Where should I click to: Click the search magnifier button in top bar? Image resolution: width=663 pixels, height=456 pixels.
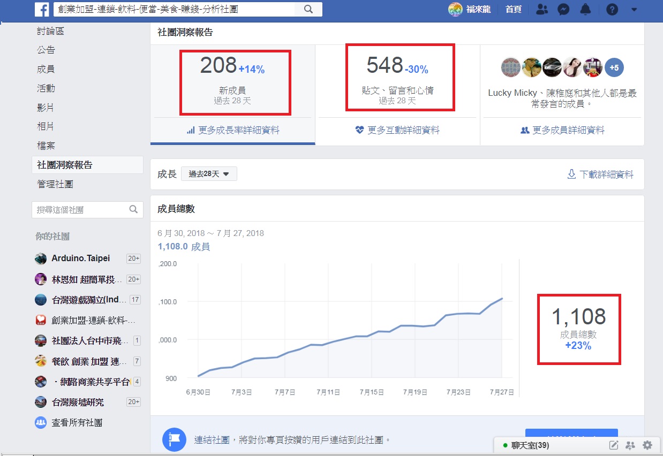(308, 9)
